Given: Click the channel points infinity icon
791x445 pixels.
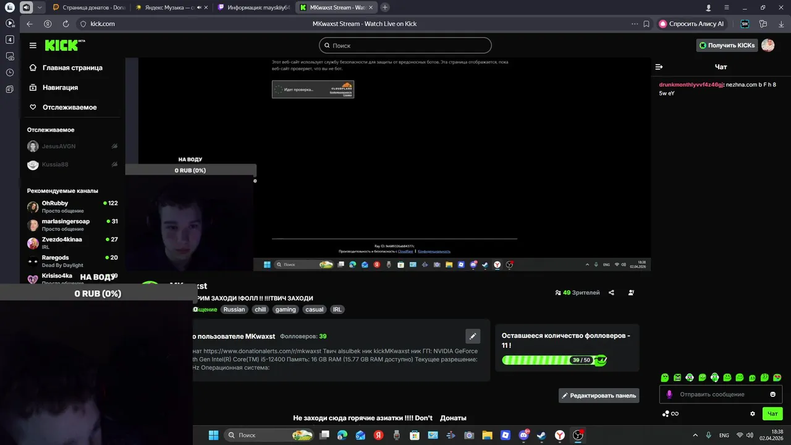Looking at the screenshot, I should click(675, 413).
